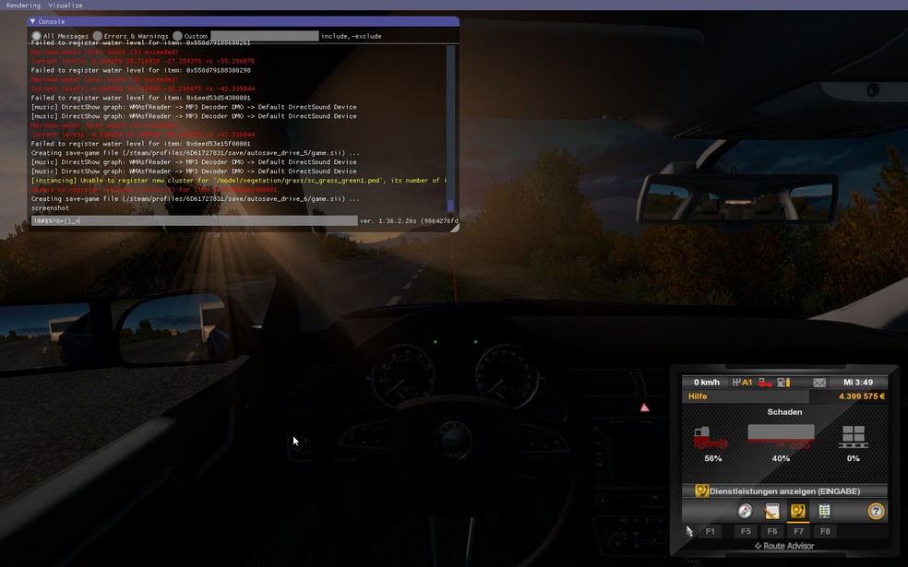The image size is (908, 567).
Task: Click the autosave_drive_6 save-game log line
Action: pyautogui.click(x=195, y=198)
